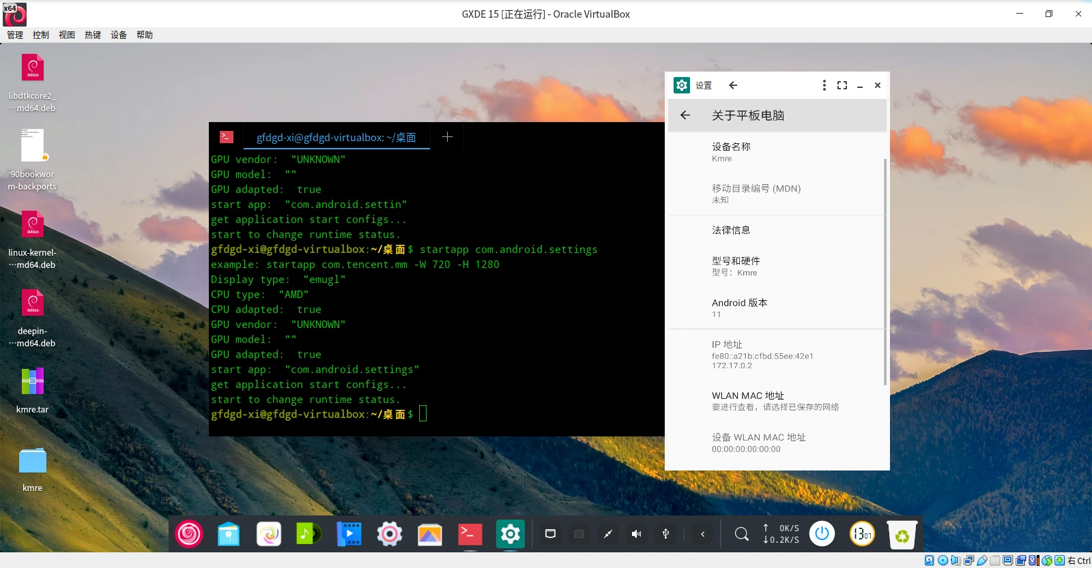Image resolution: width=1092 pixels, height=568 pixels.
Task: Click the terminal app icon in tab bar
Action: 227,137
